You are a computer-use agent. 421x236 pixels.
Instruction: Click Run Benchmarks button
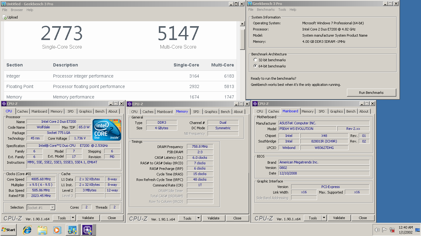[371, 93]
